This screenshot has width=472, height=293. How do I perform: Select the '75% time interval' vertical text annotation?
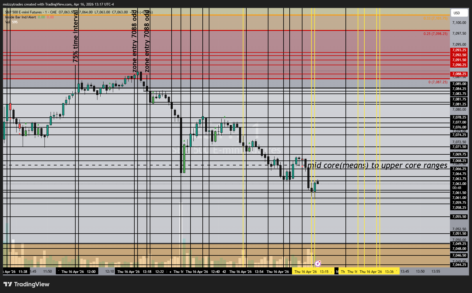(76, 36)
